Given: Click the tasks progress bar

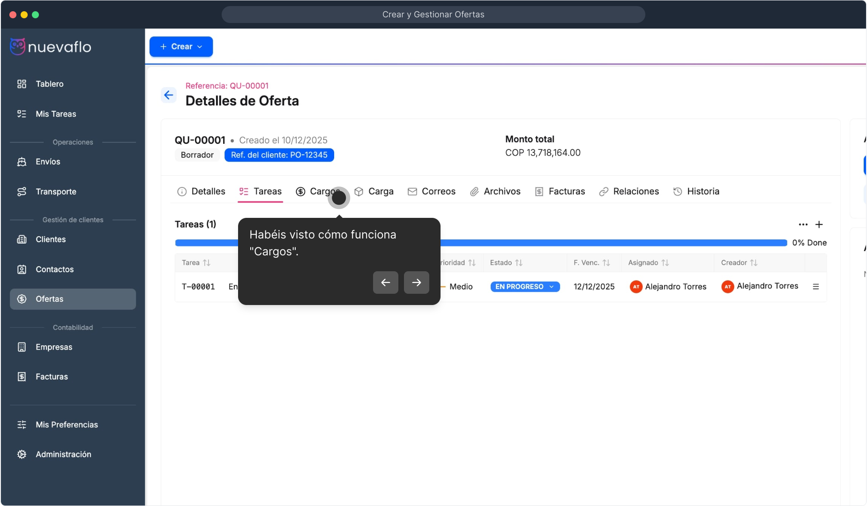Looking at the screenshot, I should pos(609,243).
